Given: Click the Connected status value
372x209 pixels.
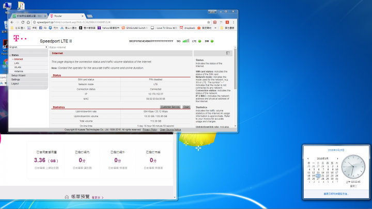Looking at the screenshot, I should point(156,89).
